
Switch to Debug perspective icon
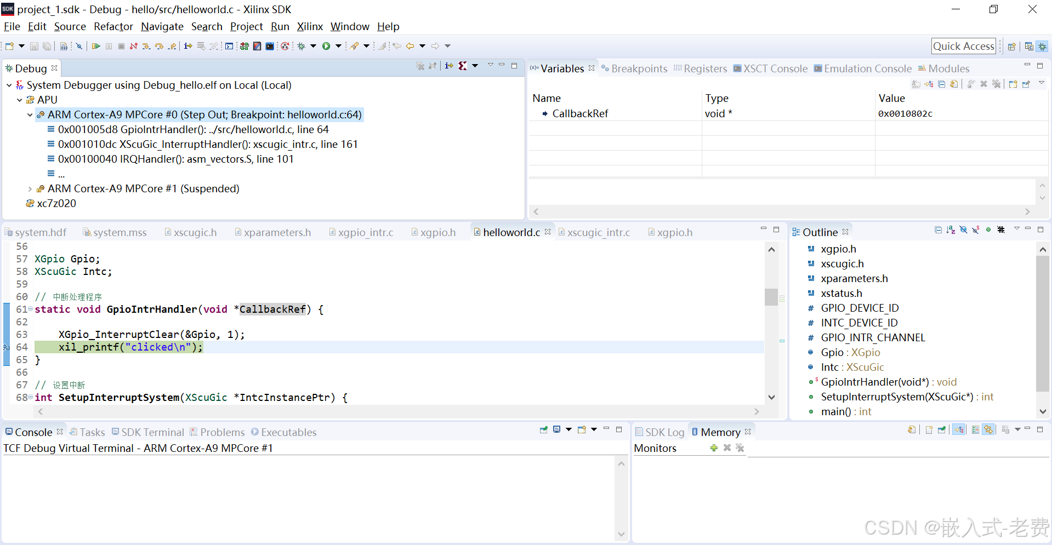1042,46
